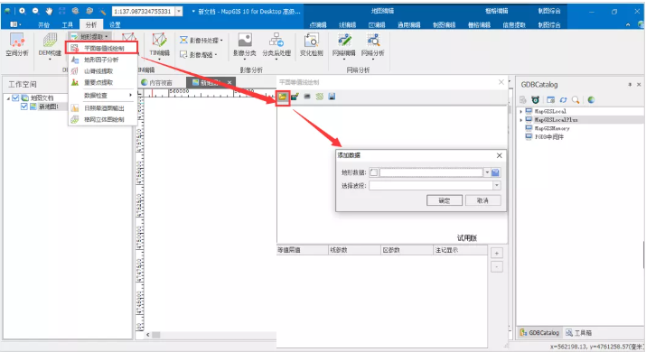Toggle the 地图文档 checkbox in workspace tree
This screenshot has height=352, width=646.
[15, 98]
